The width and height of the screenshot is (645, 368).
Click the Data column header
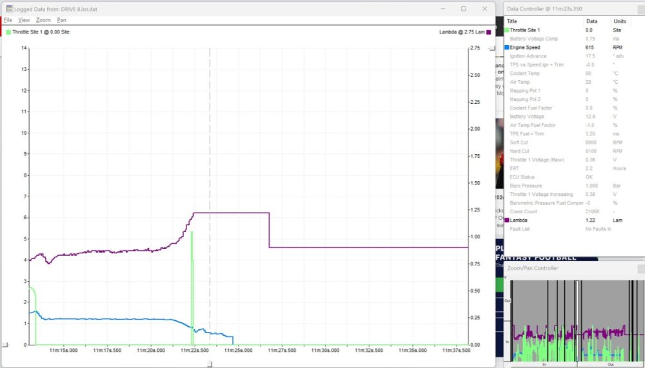coord(591,21)
